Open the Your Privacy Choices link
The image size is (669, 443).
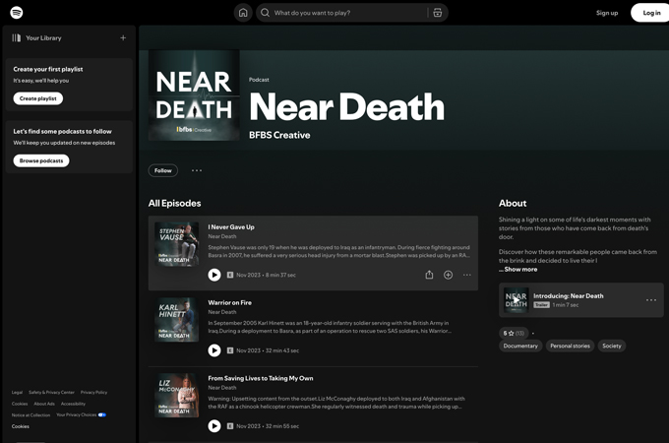pos(77,414)
